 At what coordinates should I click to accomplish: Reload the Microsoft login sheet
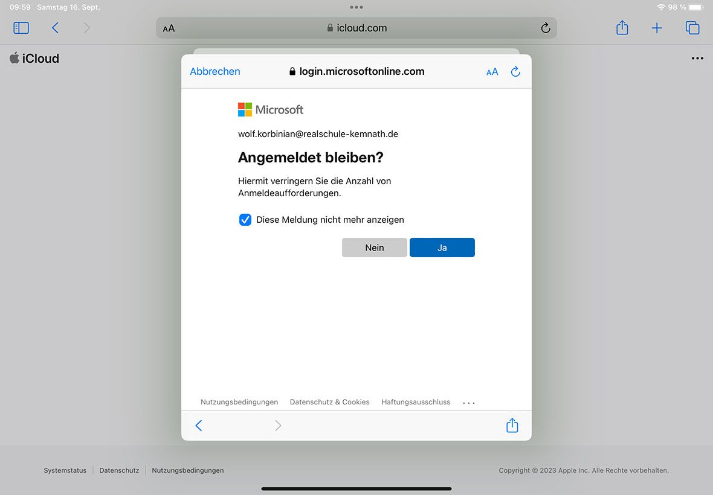515,71
